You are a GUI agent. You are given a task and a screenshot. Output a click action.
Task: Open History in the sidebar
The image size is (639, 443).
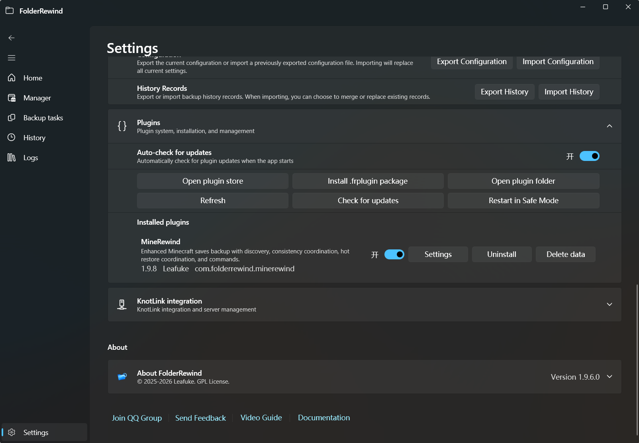coord(44,137)
